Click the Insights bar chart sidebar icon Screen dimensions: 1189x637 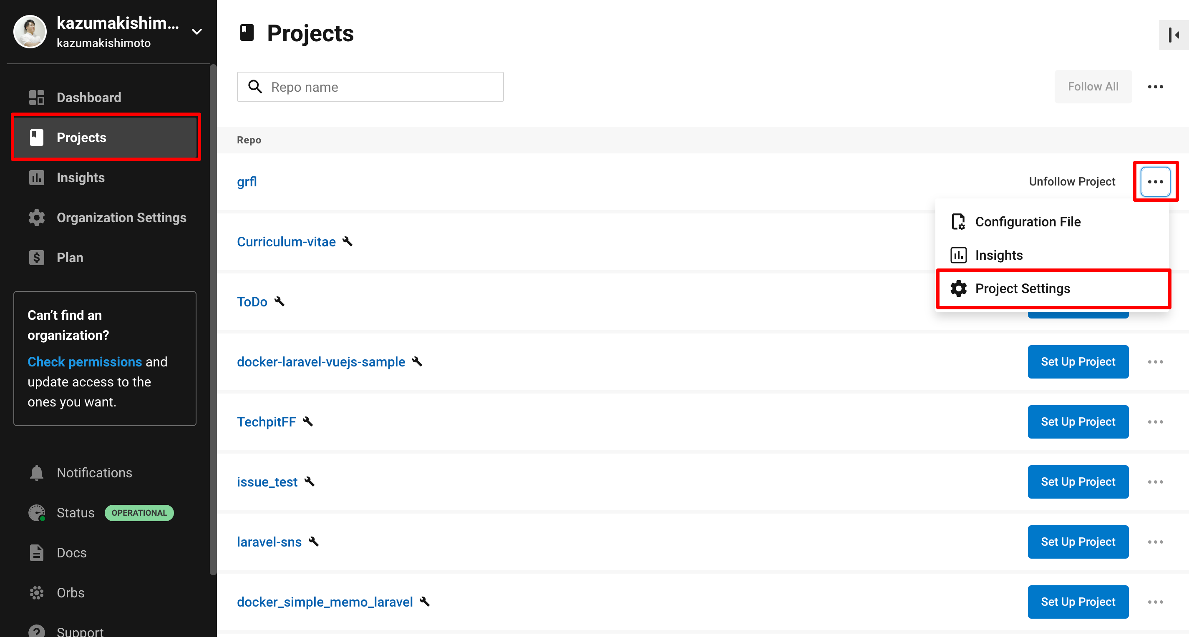tap(36, 178)
